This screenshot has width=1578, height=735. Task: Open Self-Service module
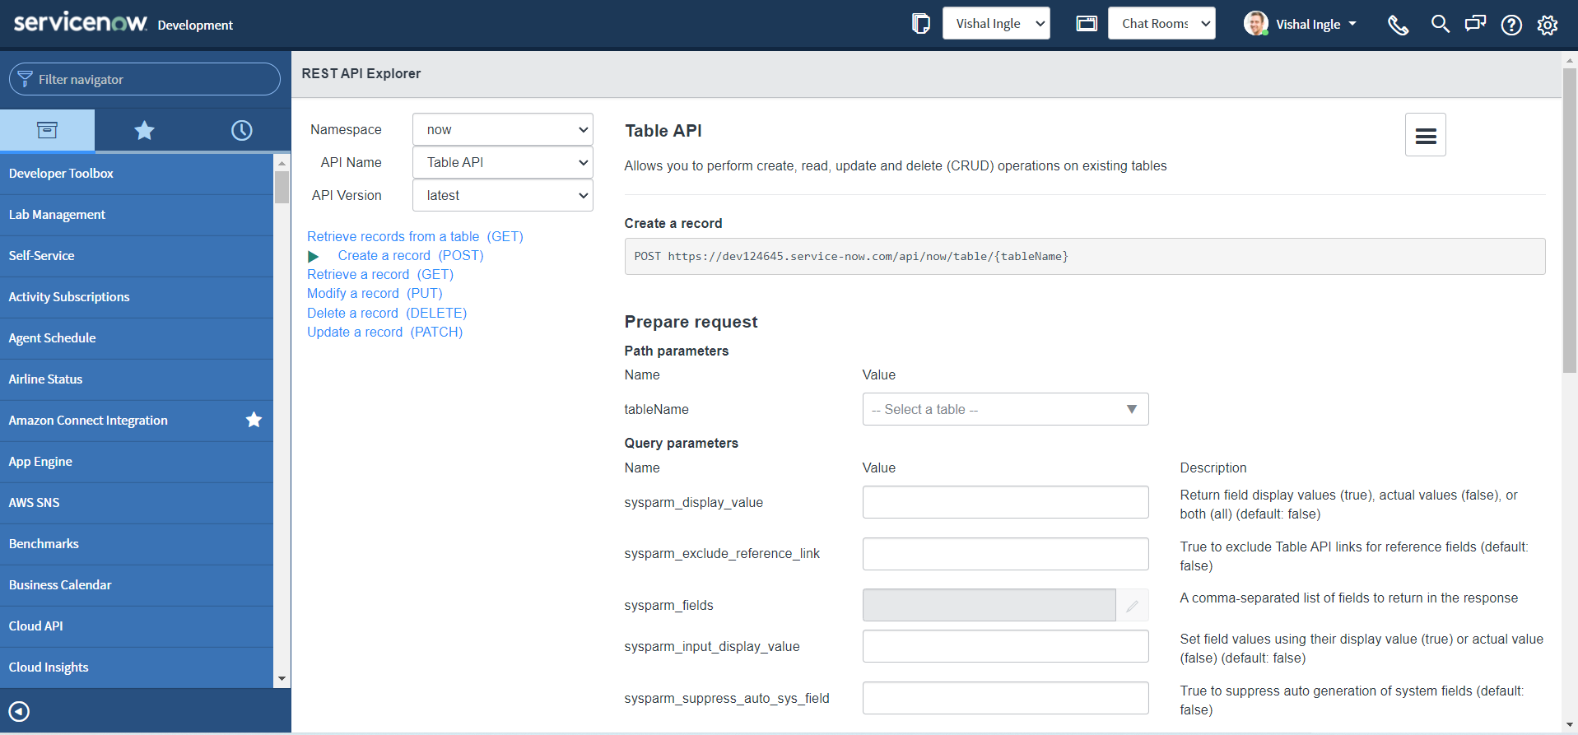[137, 256]
